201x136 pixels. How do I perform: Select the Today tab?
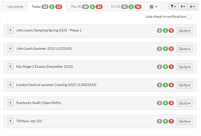(47, 6)
